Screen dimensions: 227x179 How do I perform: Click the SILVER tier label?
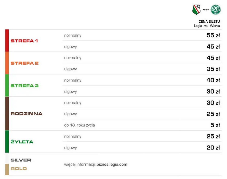point(21,160)
